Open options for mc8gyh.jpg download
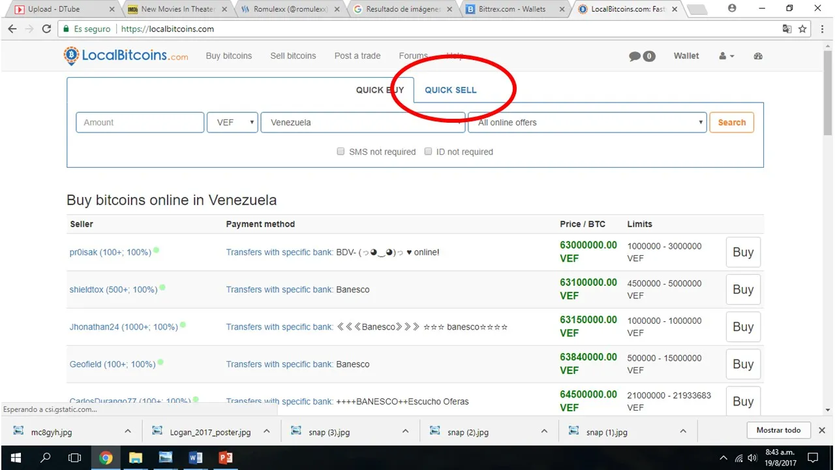Image resolution: width=835 pixels, height=470 pixels. [x=128, y=431]
